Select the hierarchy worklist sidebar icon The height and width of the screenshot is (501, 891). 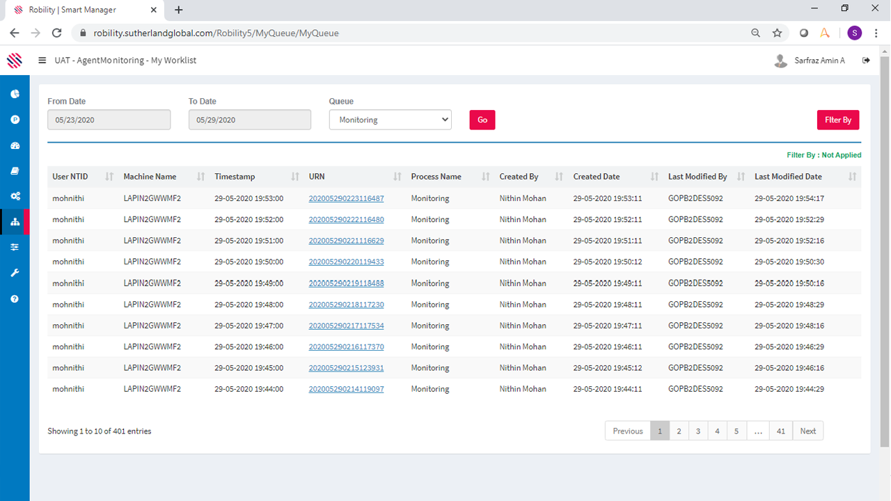(x=15, y=222)
